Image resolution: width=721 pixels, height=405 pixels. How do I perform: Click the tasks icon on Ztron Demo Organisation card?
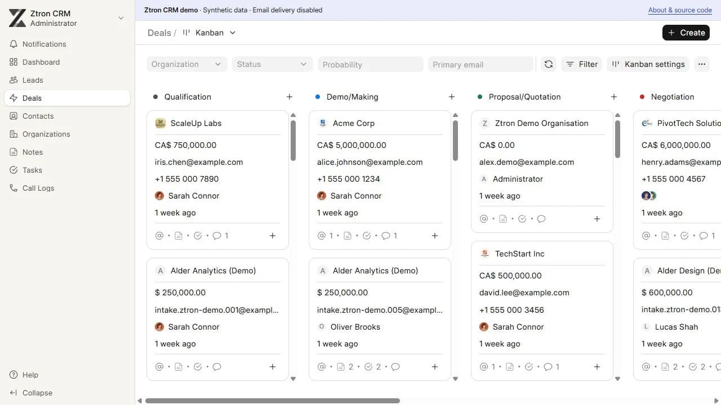coord(522,219)
